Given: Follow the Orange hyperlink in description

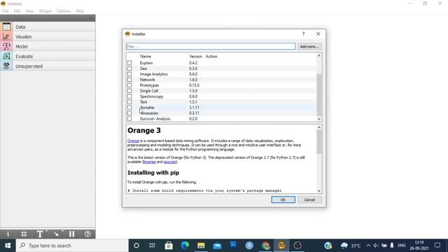Looking at the screenshot, I should [133, 141].
